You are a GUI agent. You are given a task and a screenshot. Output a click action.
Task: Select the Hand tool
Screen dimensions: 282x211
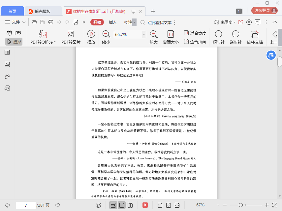14,33
